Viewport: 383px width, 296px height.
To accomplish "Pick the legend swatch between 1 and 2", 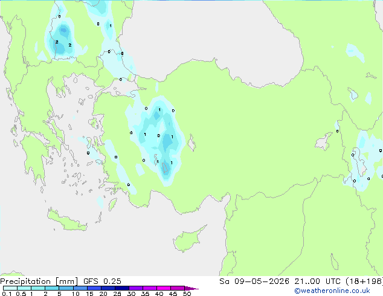I will pyautogui.click(x=38, y=288).
